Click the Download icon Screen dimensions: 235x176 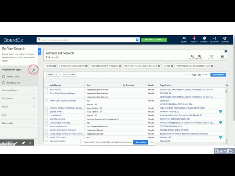pyautogui.click(x=222, y=56)
